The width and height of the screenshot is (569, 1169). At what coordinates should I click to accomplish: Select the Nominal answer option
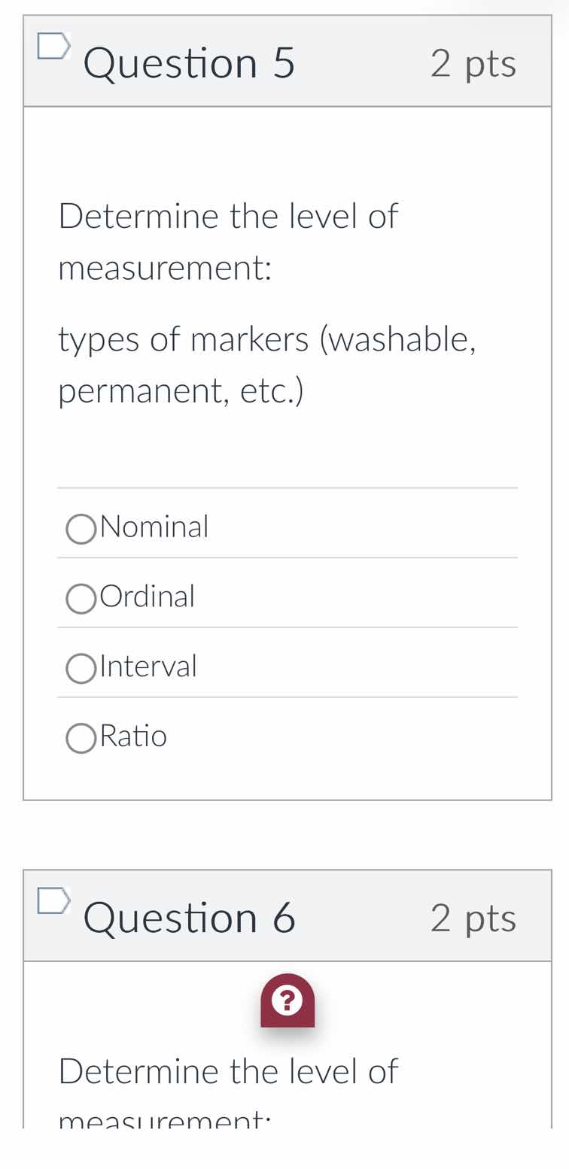pyautogui.click(x=80, y=528)
